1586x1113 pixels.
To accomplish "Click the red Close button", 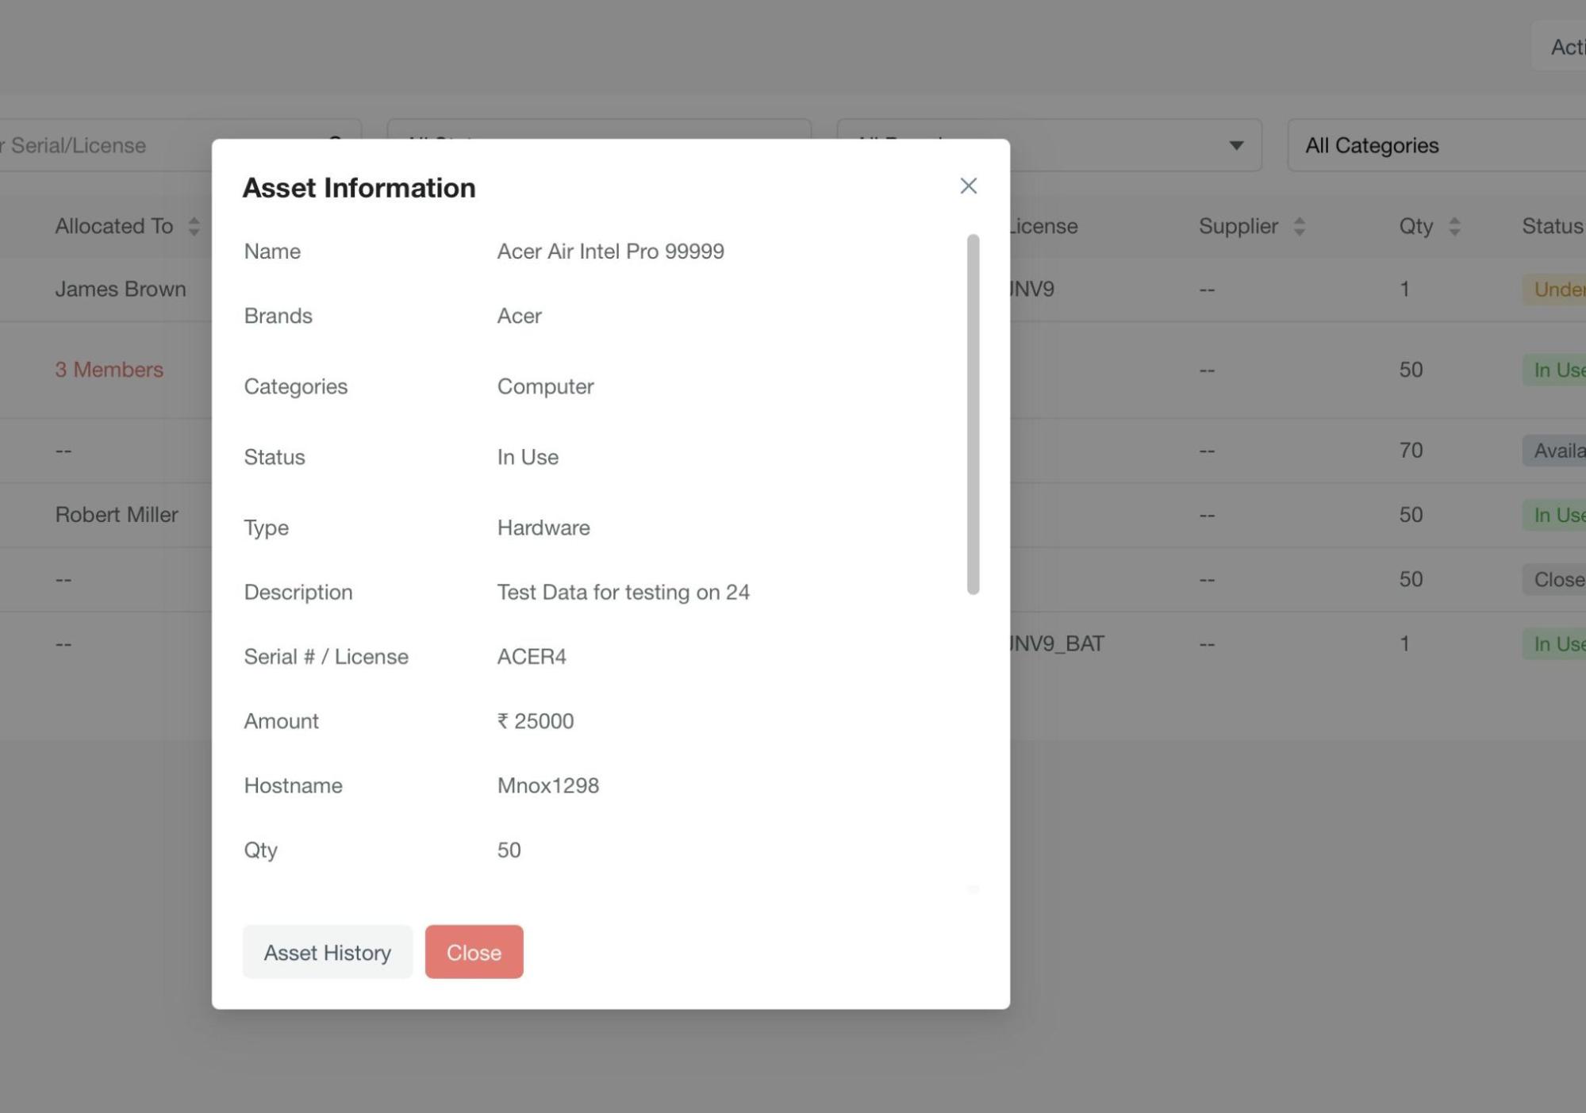I will click(474, 952).
